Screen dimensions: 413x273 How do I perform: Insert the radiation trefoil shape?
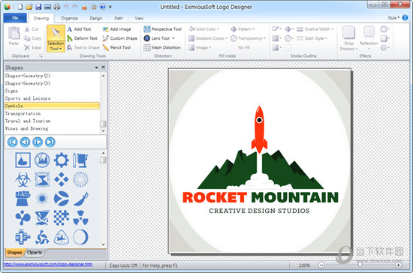tap(80, 217)
